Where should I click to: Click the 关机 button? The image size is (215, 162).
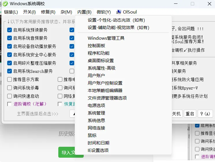click(177, 114)
